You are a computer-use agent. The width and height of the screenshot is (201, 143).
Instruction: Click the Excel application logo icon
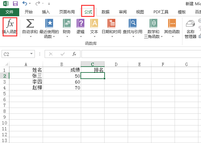pyautogui.click(x=6, y=4)
